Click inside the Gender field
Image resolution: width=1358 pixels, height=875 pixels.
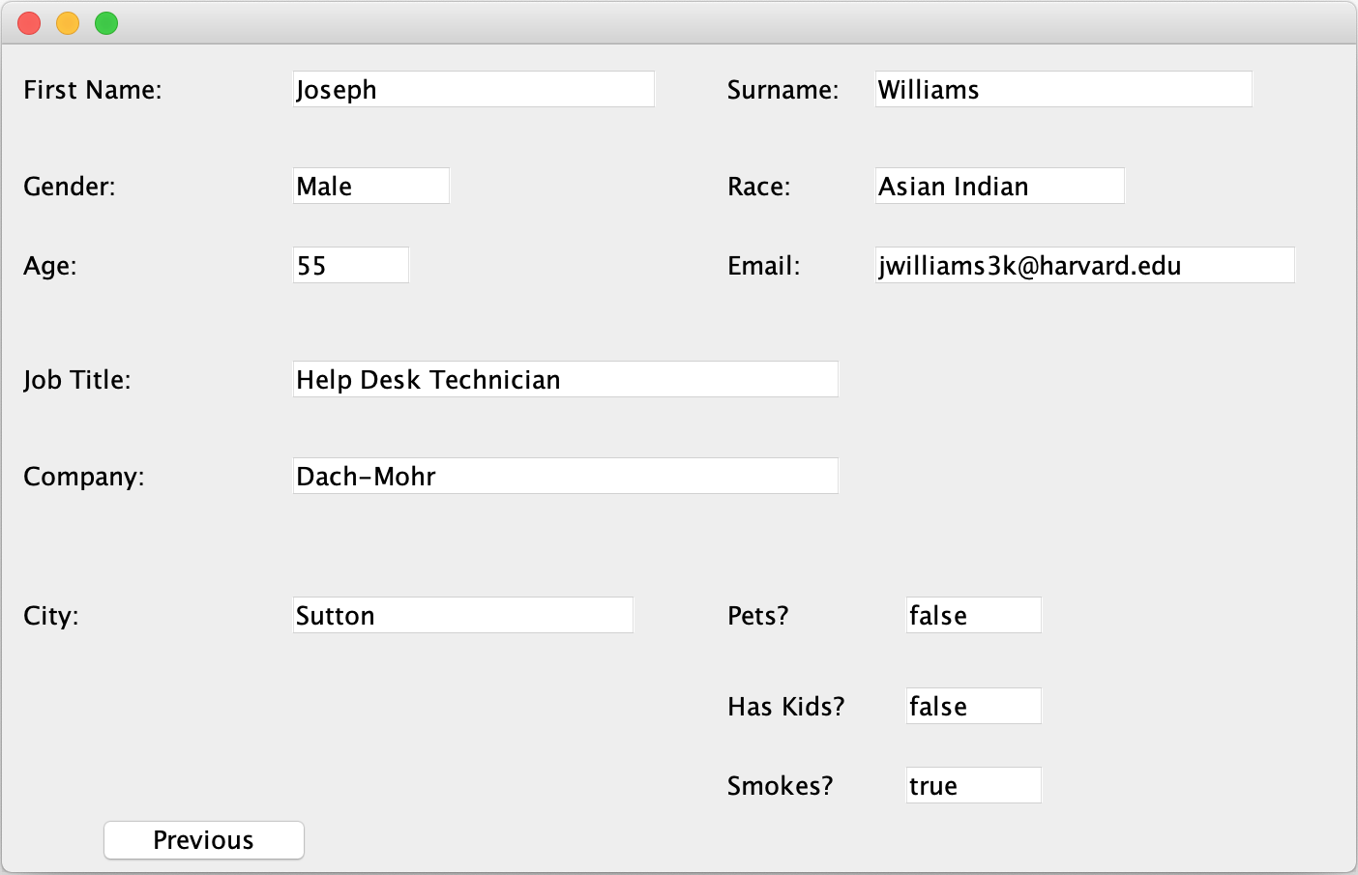pos(370,185)
